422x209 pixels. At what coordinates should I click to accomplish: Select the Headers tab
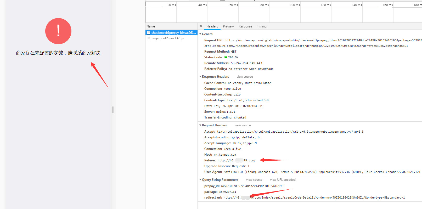[212, 26]
